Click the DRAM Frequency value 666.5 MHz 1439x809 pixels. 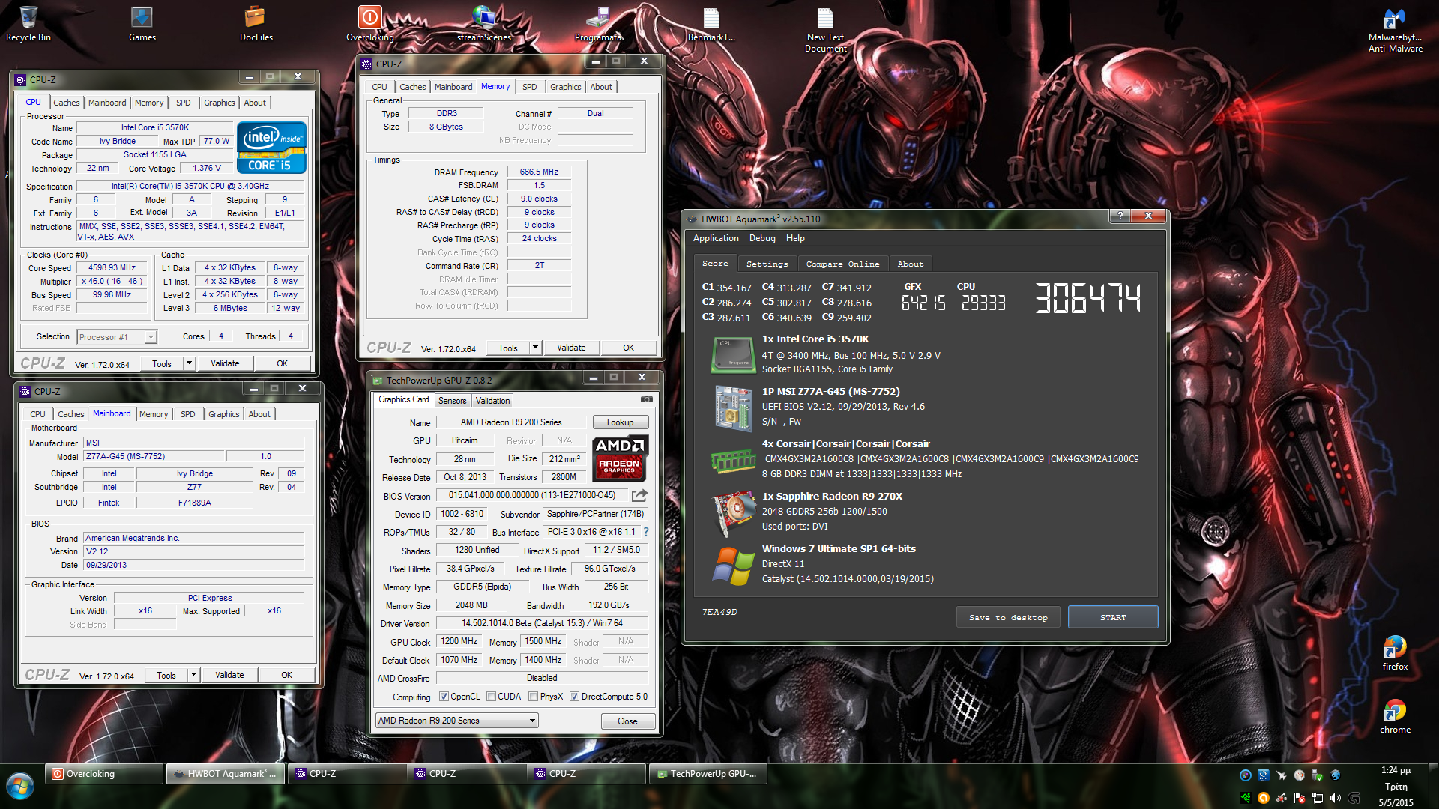point(539,172)
